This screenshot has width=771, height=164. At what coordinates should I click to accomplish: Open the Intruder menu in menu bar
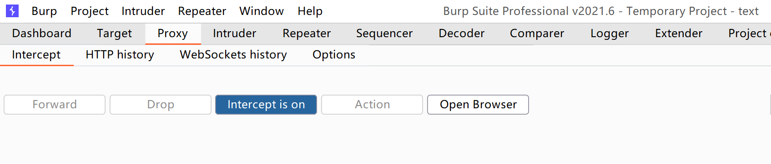[x=143, y=11]
